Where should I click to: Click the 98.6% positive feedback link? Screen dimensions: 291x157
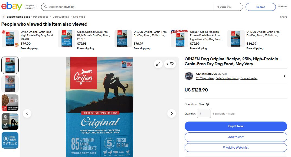pos(205,78)
